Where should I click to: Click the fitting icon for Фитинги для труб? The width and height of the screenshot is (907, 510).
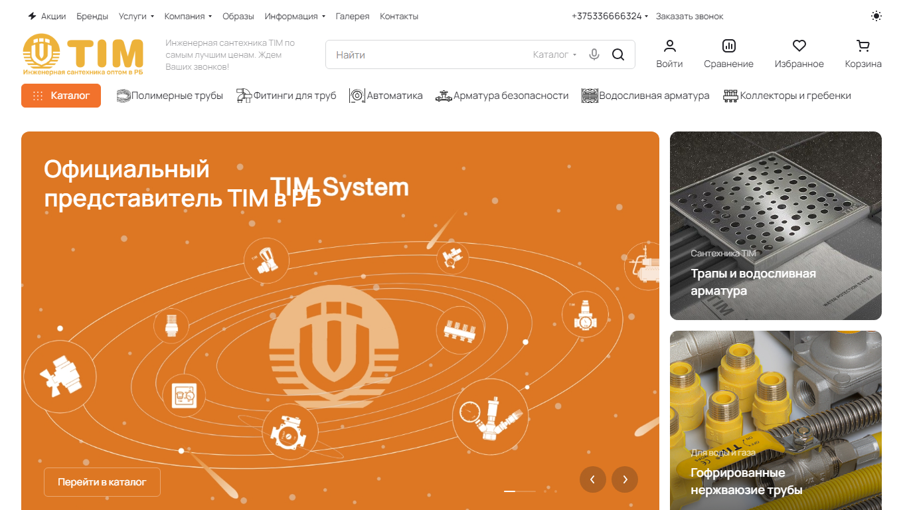[x=244, y=96]
